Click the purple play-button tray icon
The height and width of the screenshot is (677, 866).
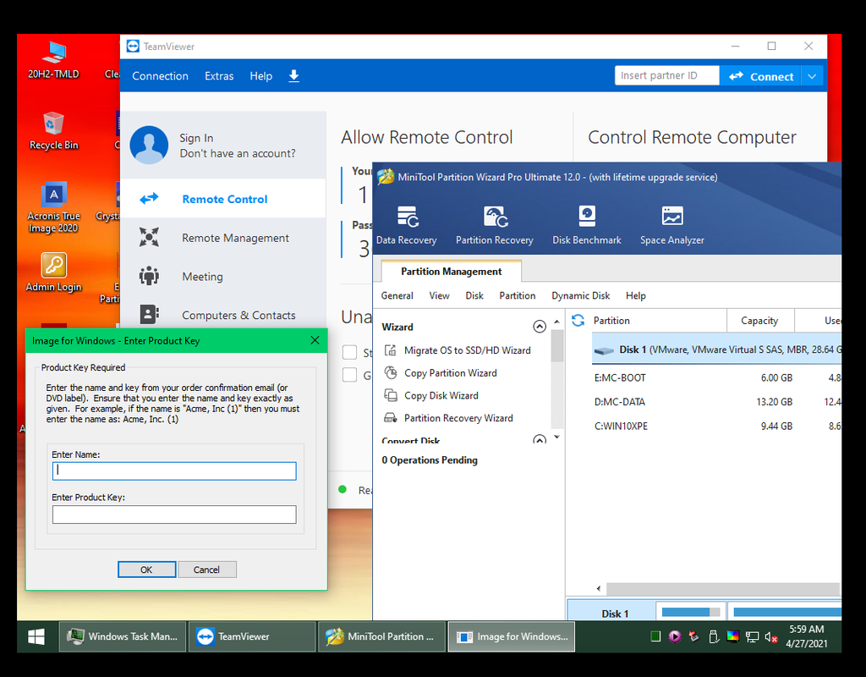pyautogui.click(x=675, y=636)
